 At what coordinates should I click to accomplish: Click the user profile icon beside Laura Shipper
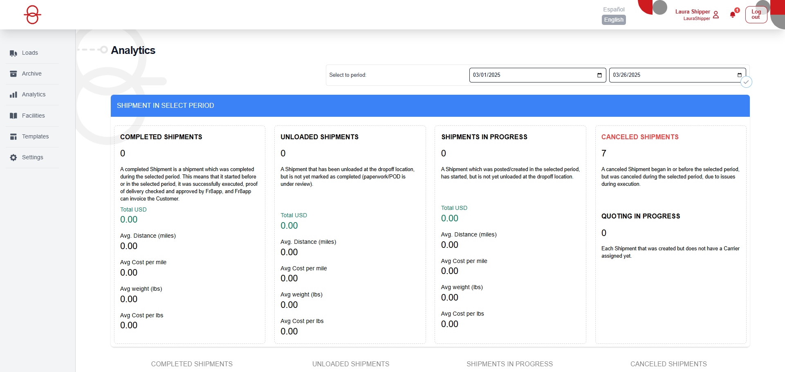pos(716,15)
